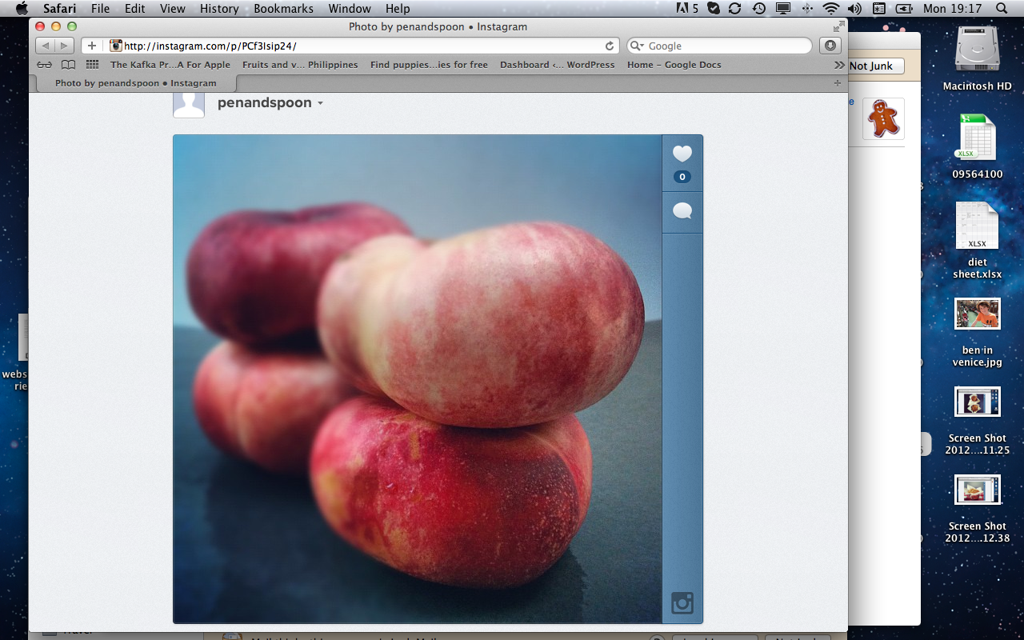Open 'Home – Google Docs' bookmark
The width and height of the screenshot is (1024, 640).
pyautogui.click(x=674, y=65)
